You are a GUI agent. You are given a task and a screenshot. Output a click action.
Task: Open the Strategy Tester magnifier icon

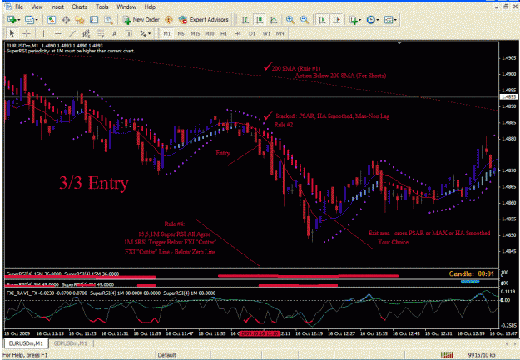[x=108, y=20]
